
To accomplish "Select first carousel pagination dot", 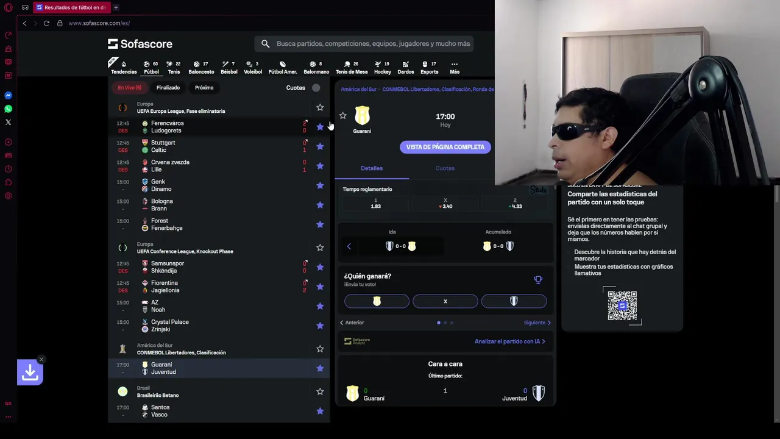I will (439, 323).
